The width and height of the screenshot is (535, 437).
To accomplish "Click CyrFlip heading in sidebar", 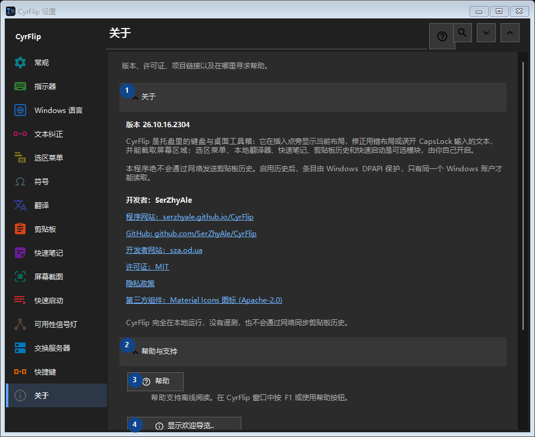I will [28, 37].
